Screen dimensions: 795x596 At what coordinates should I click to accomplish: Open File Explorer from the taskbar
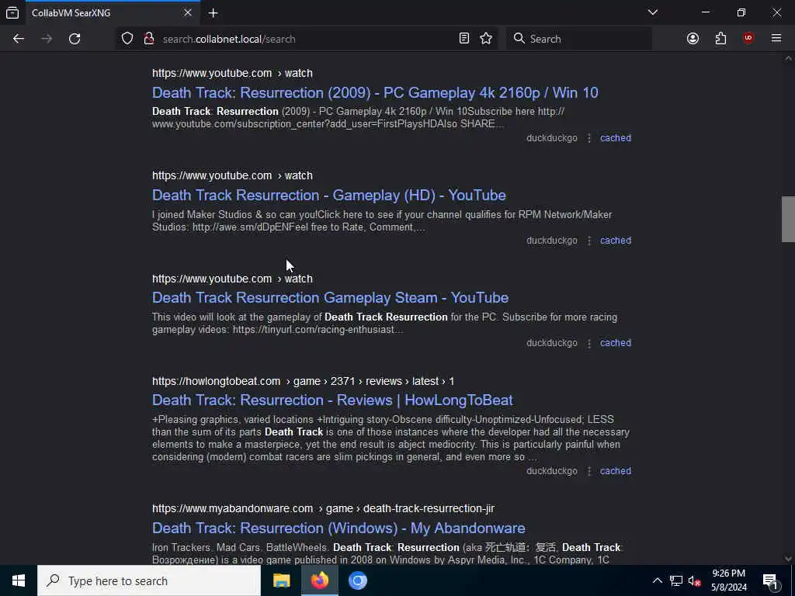281,580
